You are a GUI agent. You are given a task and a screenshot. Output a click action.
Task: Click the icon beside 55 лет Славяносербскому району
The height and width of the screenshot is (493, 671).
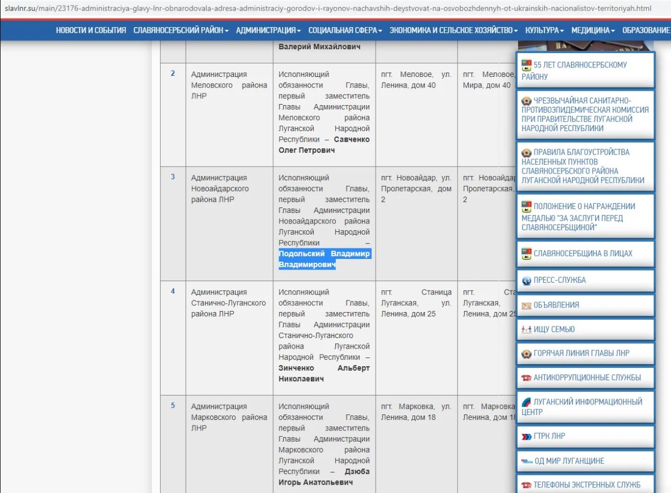click(526, 64)
